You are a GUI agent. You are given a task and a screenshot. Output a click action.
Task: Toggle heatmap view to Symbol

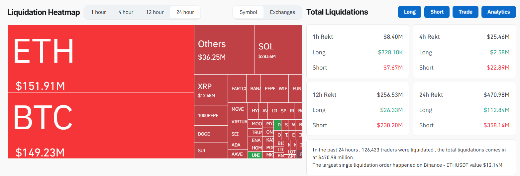(248, 12)
